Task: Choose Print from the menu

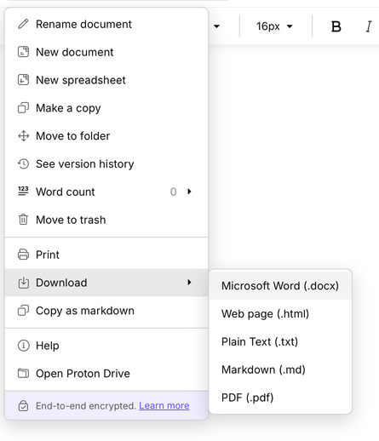Action: 106,255
